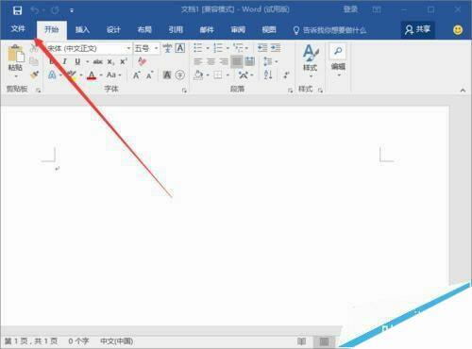Switch to the Insert (插入) tab

pyautogui.click(x=82, y=30)
